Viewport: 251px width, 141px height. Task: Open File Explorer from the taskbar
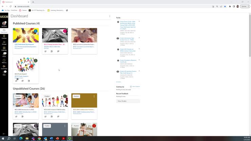(27, 139)
